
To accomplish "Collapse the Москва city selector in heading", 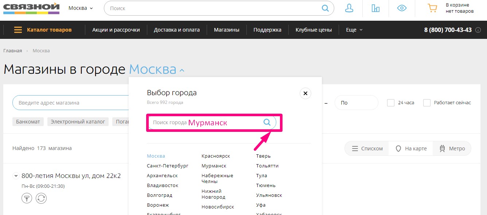I will [x=157, y=69].
